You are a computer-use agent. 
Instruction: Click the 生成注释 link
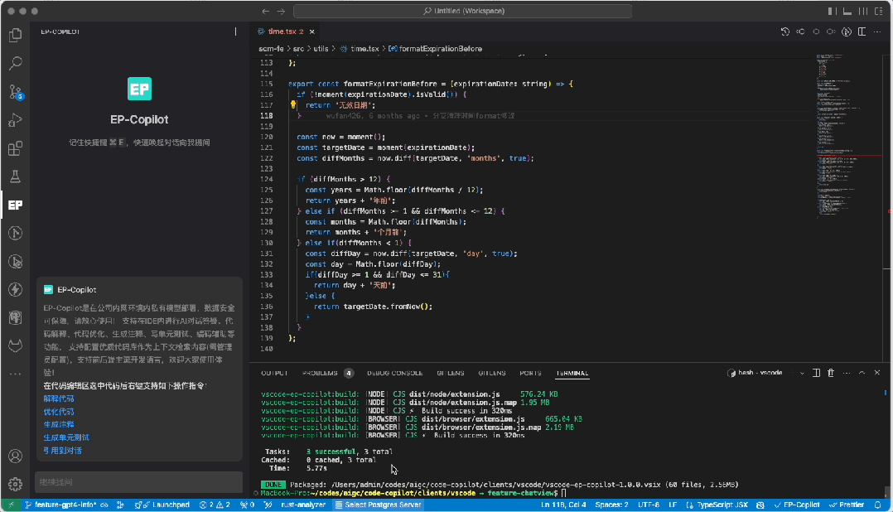(x=59, y=425)
